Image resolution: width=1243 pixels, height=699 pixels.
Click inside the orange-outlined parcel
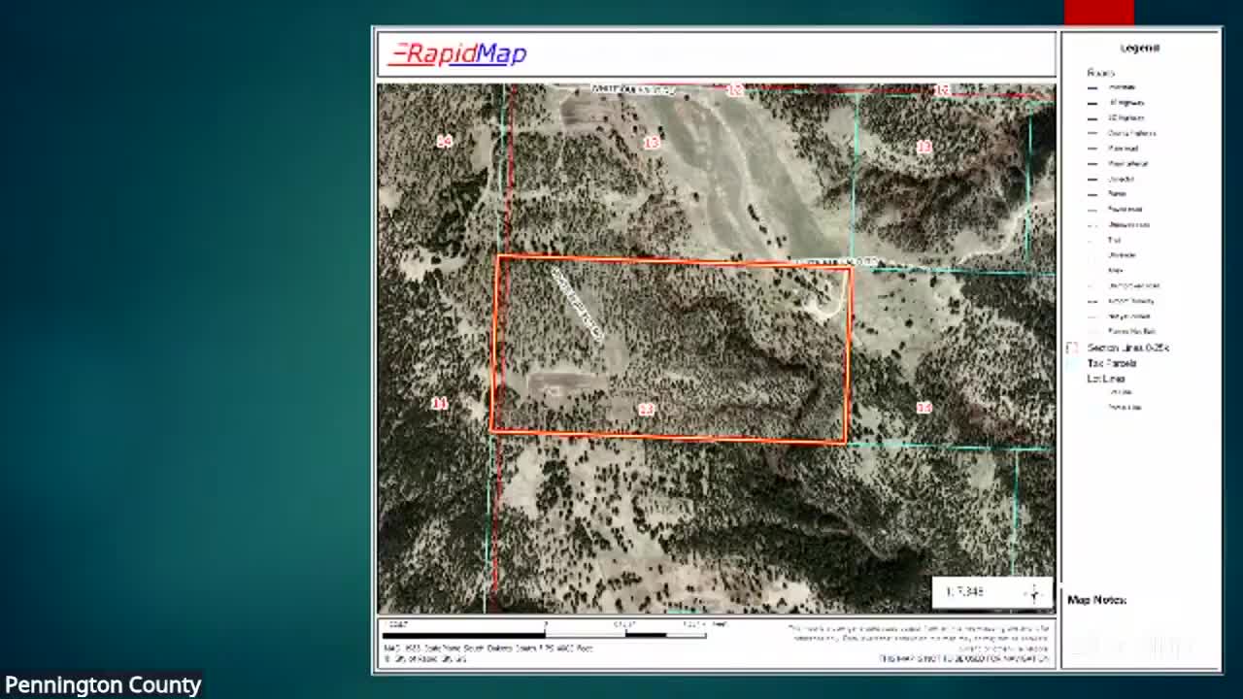(672, 349)
